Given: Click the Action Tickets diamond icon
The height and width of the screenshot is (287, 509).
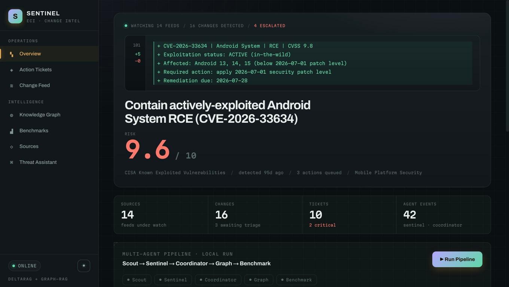Looking at the screenshot, I should pos(12,70).
